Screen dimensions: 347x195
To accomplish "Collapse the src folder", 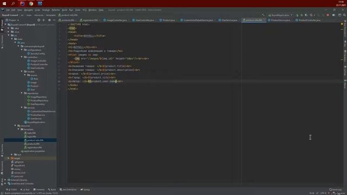I will coord(9,35).
